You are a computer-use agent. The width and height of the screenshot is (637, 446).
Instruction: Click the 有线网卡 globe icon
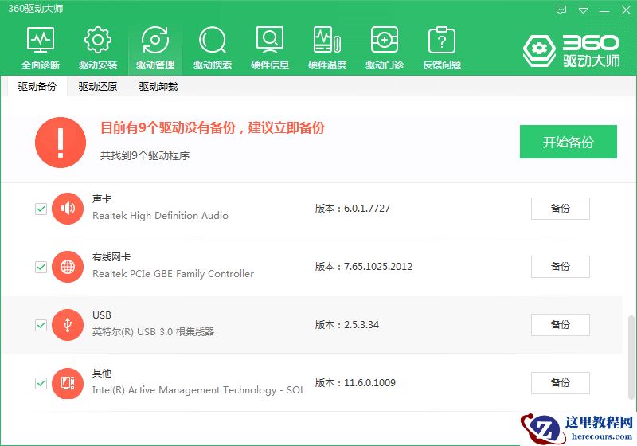coord(68,267)
